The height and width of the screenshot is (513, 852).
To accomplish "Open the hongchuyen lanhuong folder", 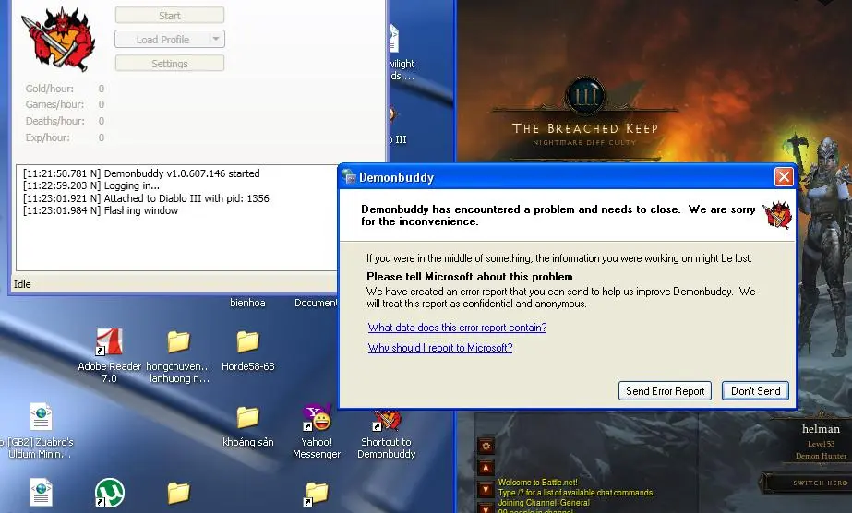I will (179, 343).
